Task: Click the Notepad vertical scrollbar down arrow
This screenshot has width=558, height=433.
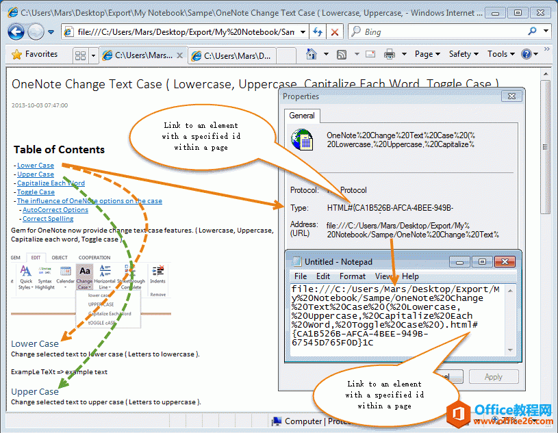Action: point(509,350)
